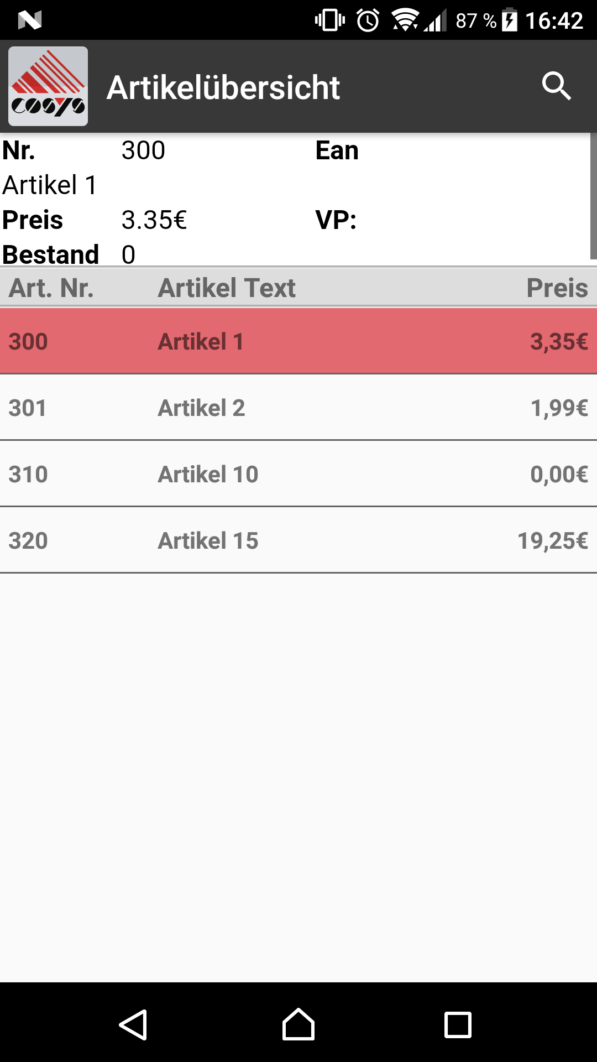This screenshot has height=1062, width=597.
Task: Tap the Artikelübersicht title text
Action: [223, 87]
